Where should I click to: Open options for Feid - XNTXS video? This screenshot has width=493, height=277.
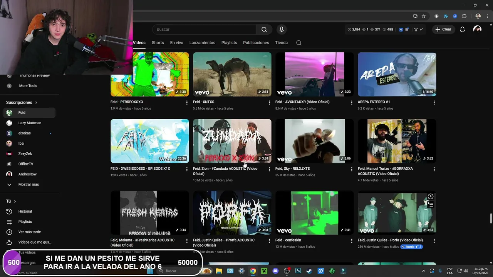[x=269, y=103]
